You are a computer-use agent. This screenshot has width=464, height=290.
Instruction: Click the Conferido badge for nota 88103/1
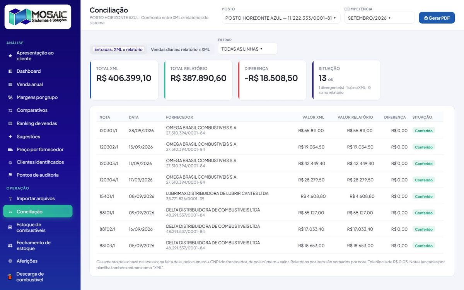[x=424, y=246]
